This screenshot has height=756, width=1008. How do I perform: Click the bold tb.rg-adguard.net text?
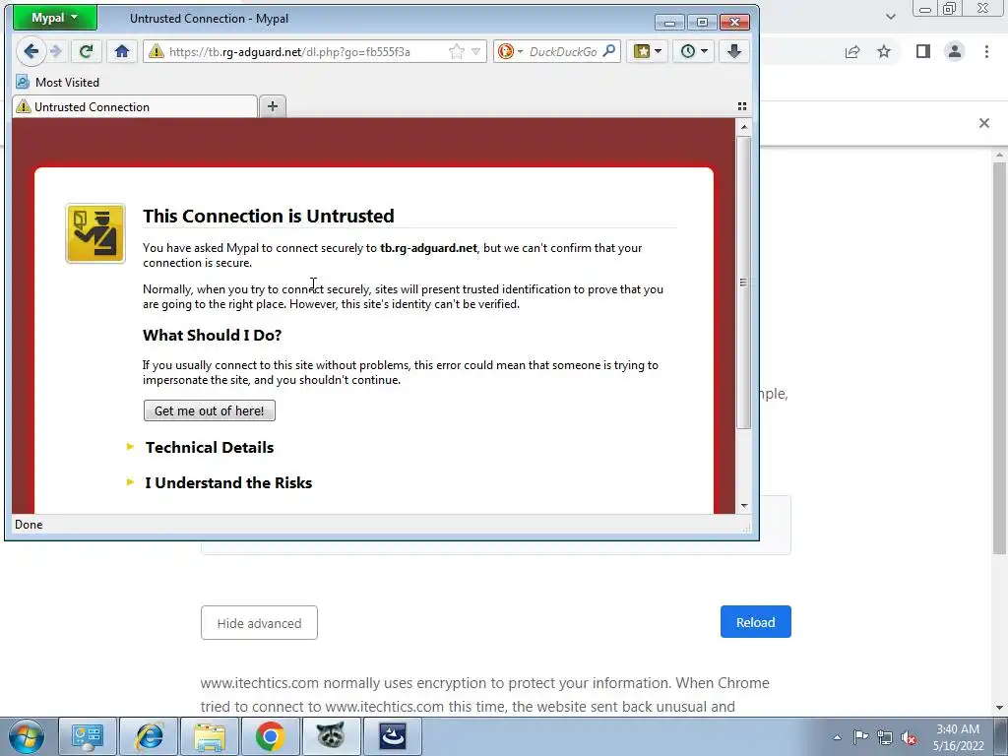(x=429, y=248)
